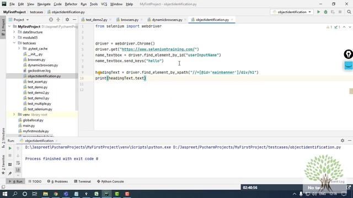This screenshot has width=353, height=198.
Task: Click the Debug bug icon in toolbar
Action: (x=325, y=12)
